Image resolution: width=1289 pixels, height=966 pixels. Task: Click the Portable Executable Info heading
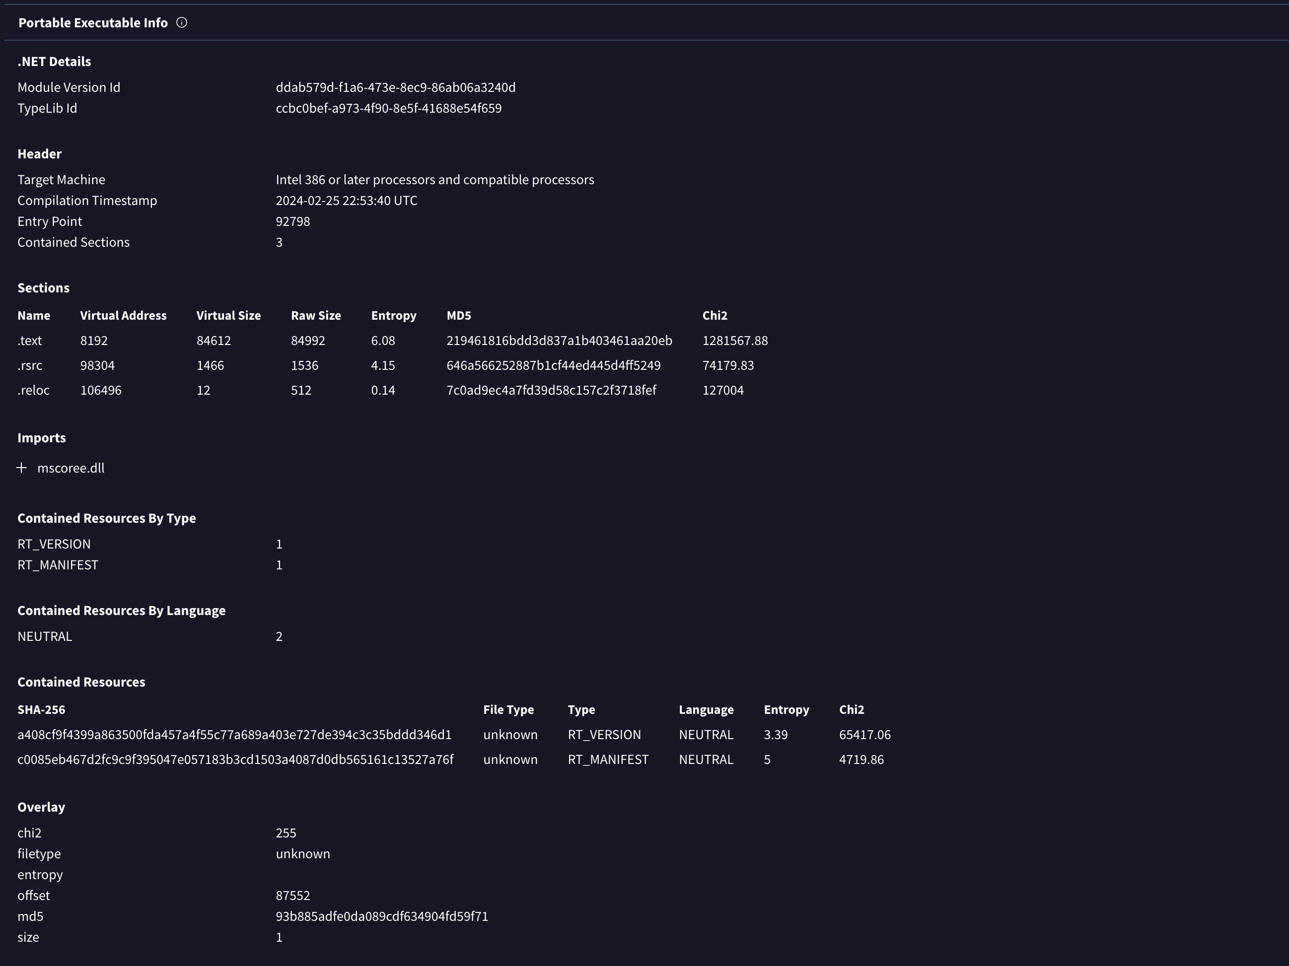(x=93, y=23)
